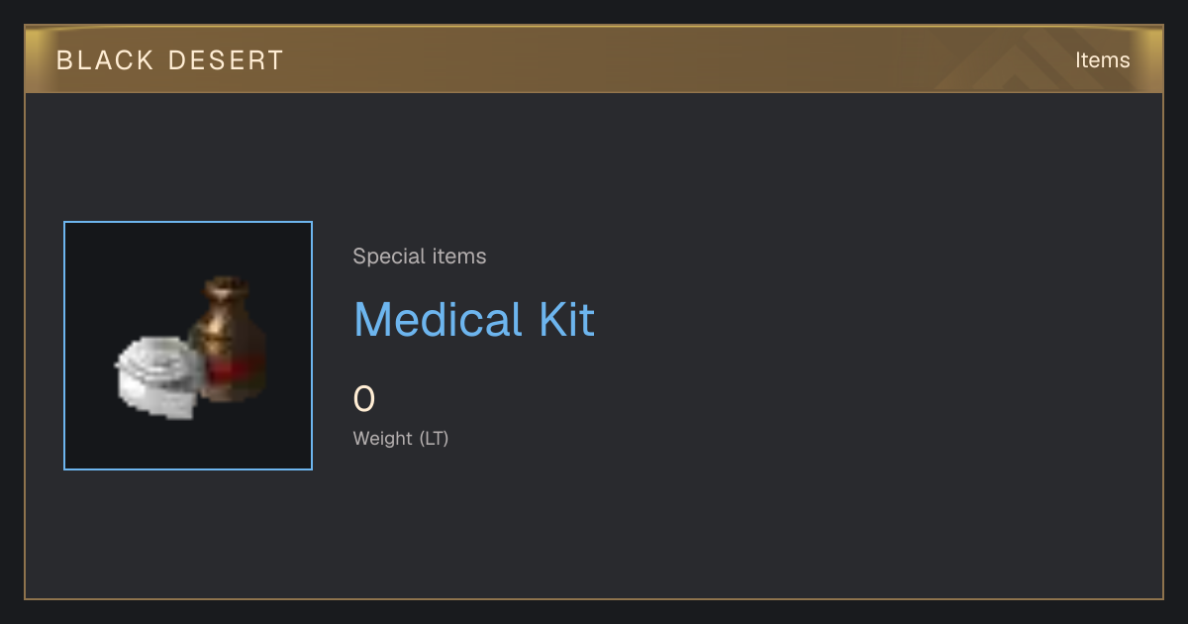This screenshot has height=624, width=1188.
Task: Click the word Special in category label
Action: pyautogui.click(x=382, y=257)
